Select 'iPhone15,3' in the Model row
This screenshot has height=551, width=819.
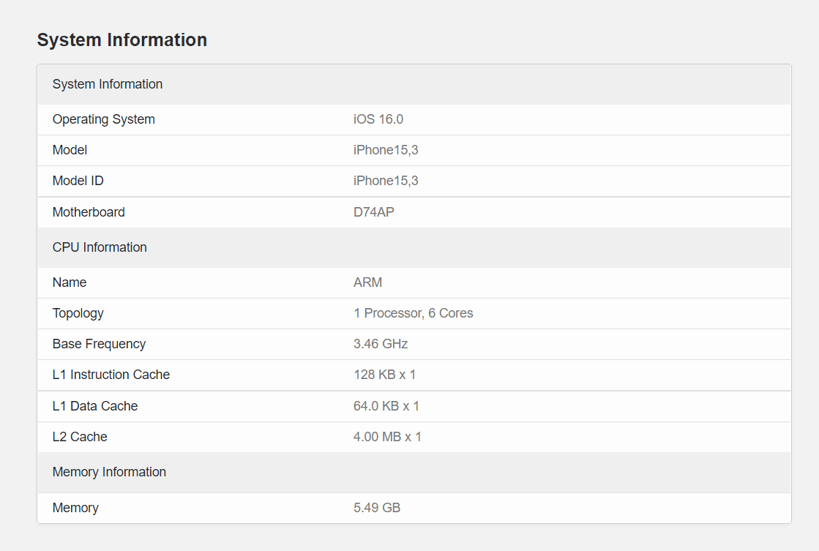[386, 151]
